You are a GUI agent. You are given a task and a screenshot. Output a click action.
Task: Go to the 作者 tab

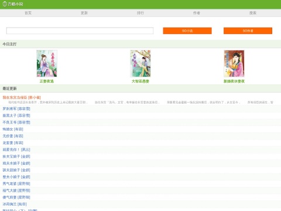tap(197, 13)
